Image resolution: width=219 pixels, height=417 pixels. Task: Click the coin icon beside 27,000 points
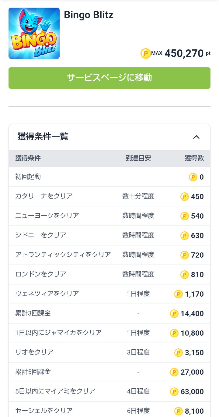point(174,372)
